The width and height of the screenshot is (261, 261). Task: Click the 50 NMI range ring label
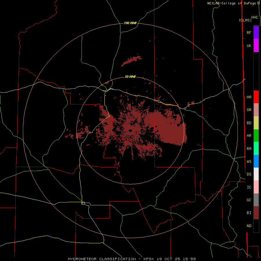coord(130,77)
